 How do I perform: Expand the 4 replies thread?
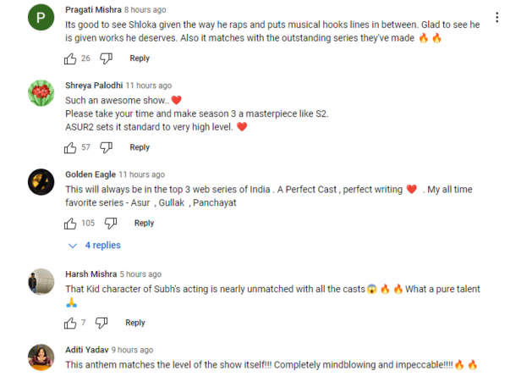[96, 246]
